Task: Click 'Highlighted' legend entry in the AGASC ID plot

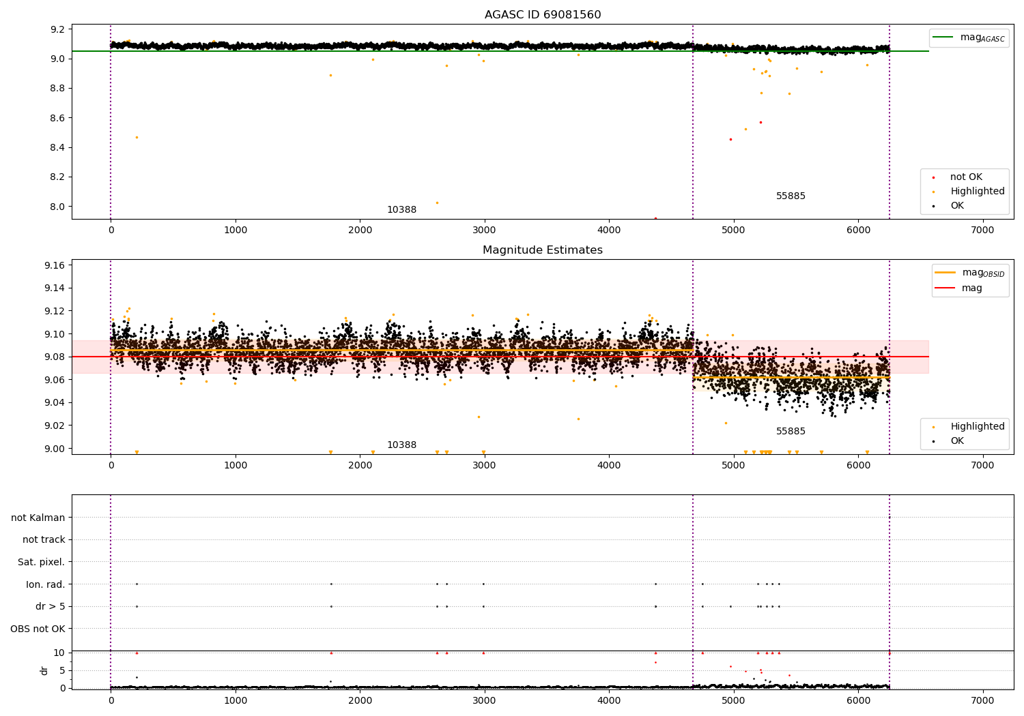Action: pos(978,192)
